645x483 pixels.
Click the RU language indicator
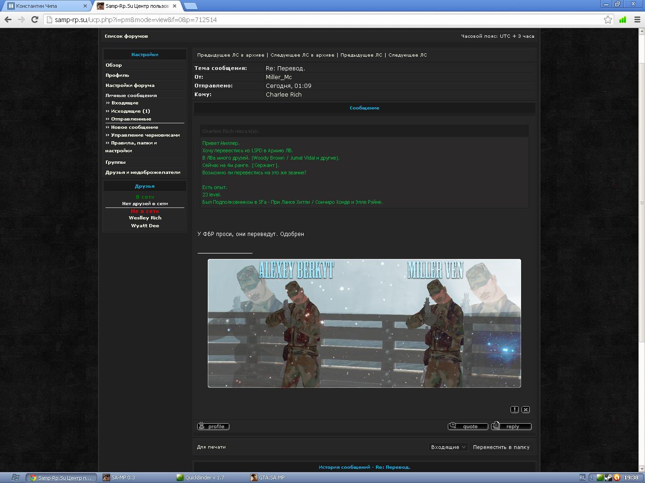click(582, 477)
